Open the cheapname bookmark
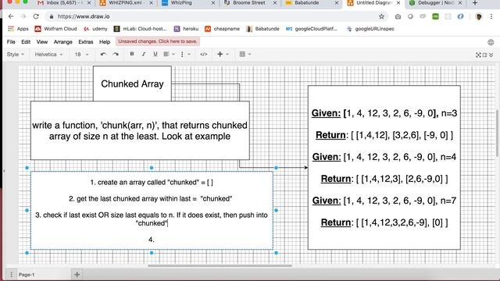500x281 pixels. (x=222, y=29)
